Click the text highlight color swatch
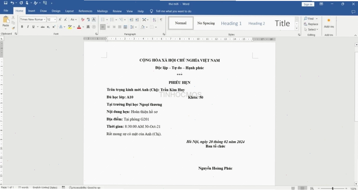The image size is (358, 190). coord(70,27)
